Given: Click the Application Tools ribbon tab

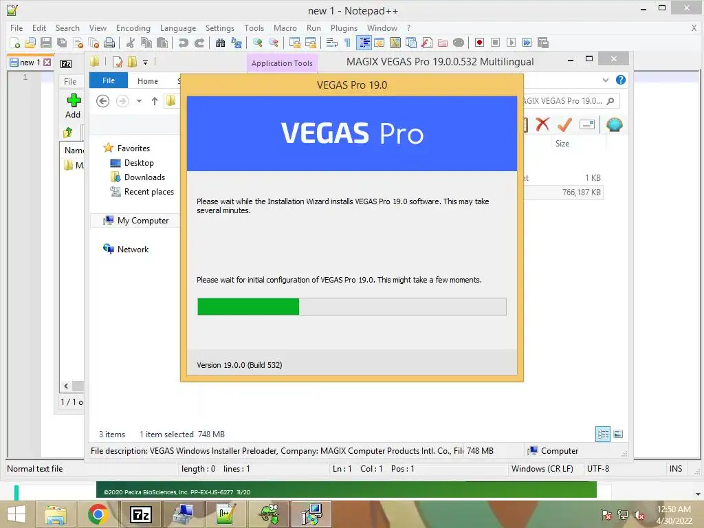Looking at the screenshot, I should pyautogui.click(x=282, y=63).
